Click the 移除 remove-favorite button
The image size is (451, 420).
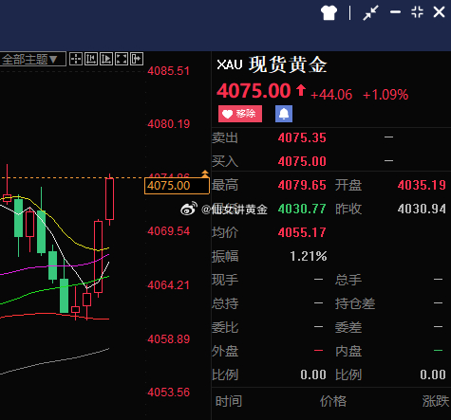pyautogui.click(x=240, y=114)
